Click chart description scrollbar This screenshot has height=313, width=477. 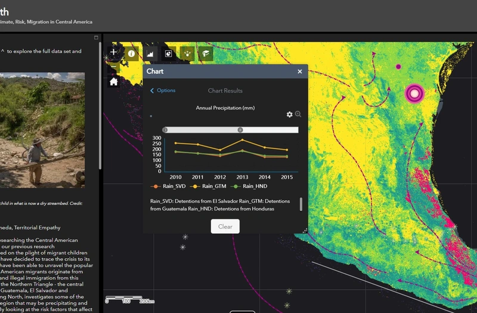[301, 204]
